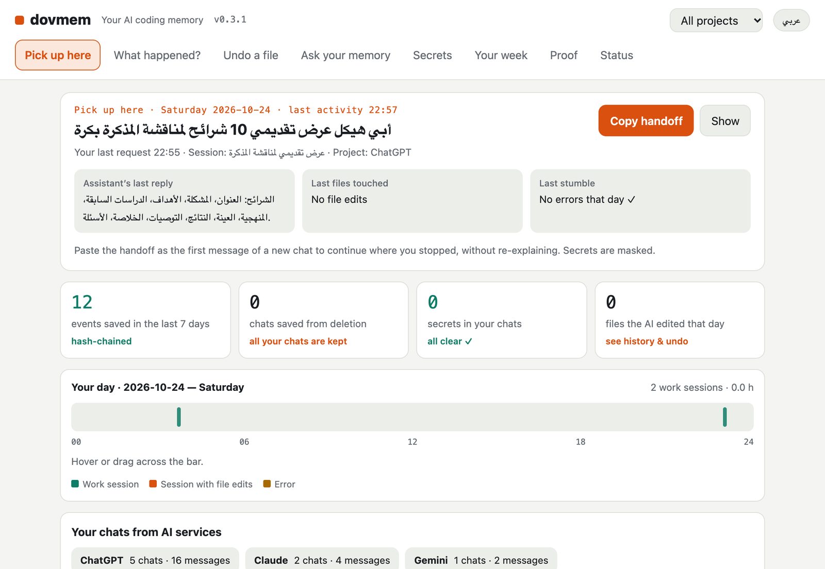
Task: Open the All projects dropdown
Action: tap(716, 21)
